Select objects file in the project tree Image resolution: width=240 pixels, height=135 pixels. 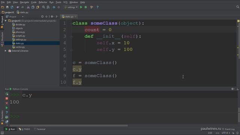click(17, 28)
